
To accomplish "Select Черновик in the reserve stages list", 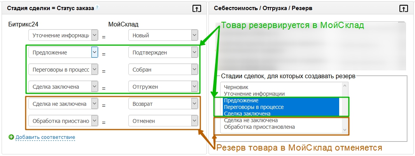I will [236, 88].
